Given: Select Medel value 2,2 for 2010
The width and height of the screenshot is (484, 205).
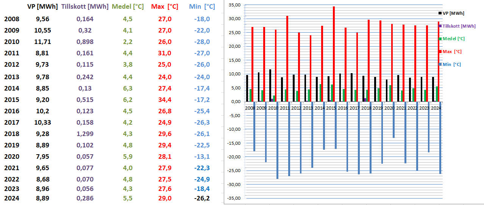Looking at the screenshot, I should [128, 42].
